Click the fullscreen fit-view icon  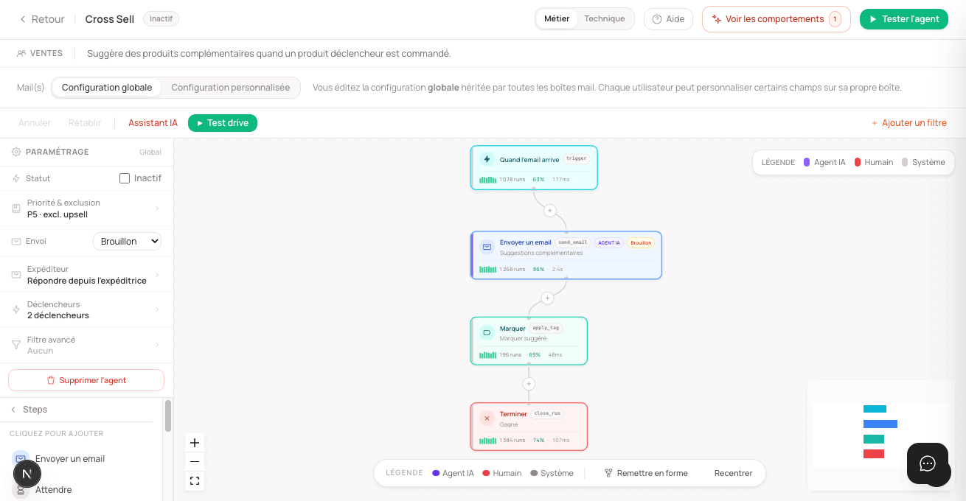pos(195,481)
